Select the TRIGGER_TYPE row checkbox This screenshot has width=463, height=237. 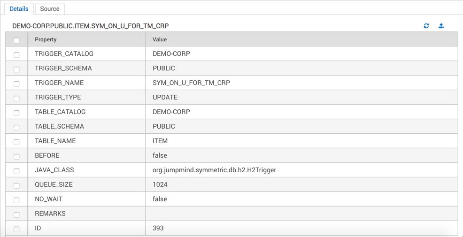click(x=16, y=98)
